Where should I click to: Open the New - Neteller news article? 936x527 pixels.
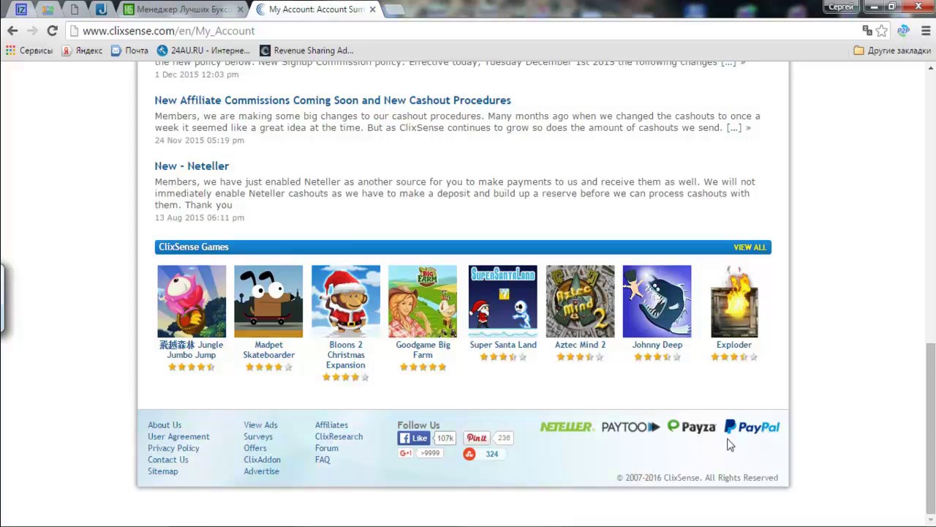pyautogui.click(x=192, y=166)
